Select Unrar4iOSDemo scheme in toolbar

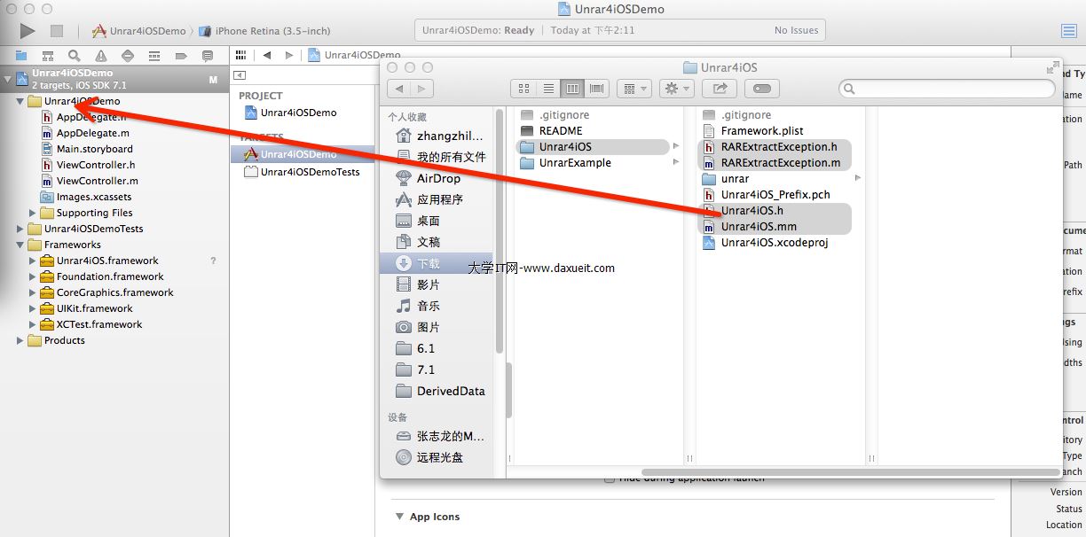(x=138, y=30)
